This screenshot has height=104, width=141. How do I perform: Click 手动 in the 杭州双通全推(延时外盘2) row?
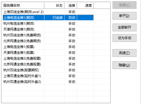click(72, 82)
